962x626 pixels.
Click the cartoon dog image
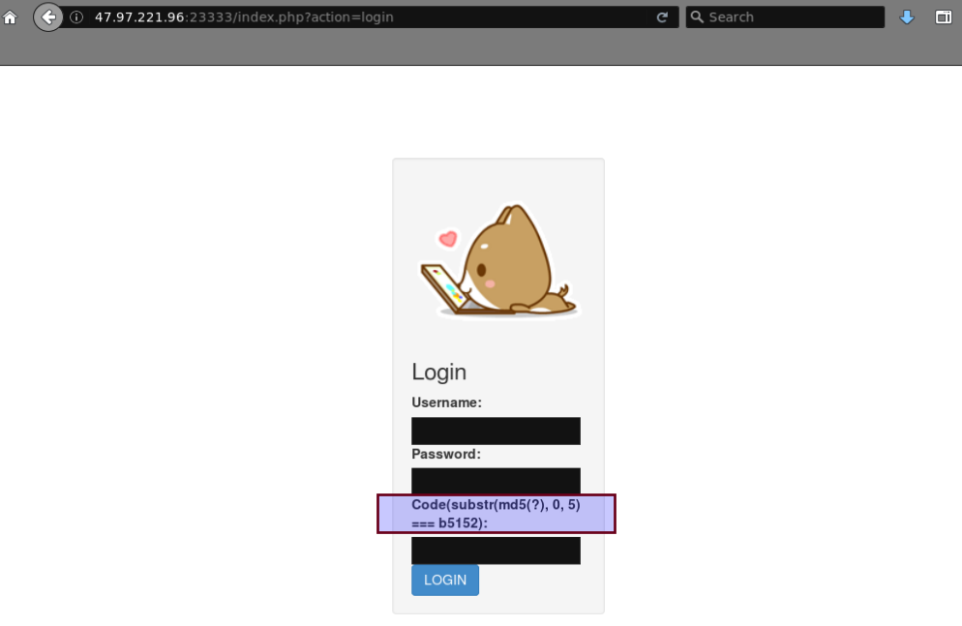pyautogui.click(x=498, y=260)
